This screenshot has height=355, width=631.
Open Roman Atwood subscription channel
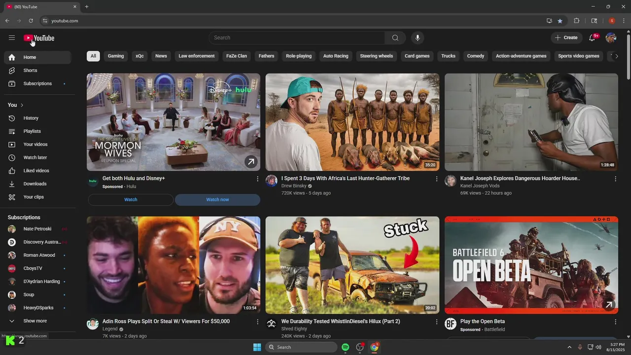coord(37,255)
